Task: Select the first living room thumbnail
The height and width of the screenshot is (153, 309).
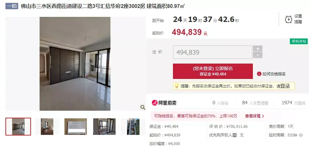Action: (x=18, y=127)
